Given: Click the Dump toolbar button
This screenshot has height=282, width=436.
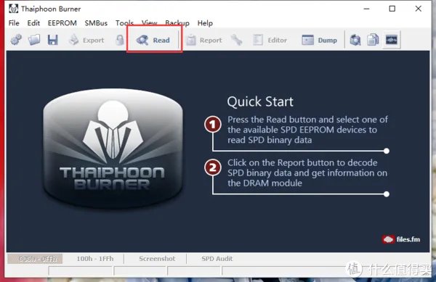Looking at the screenshot, I should tap(320, 40).
